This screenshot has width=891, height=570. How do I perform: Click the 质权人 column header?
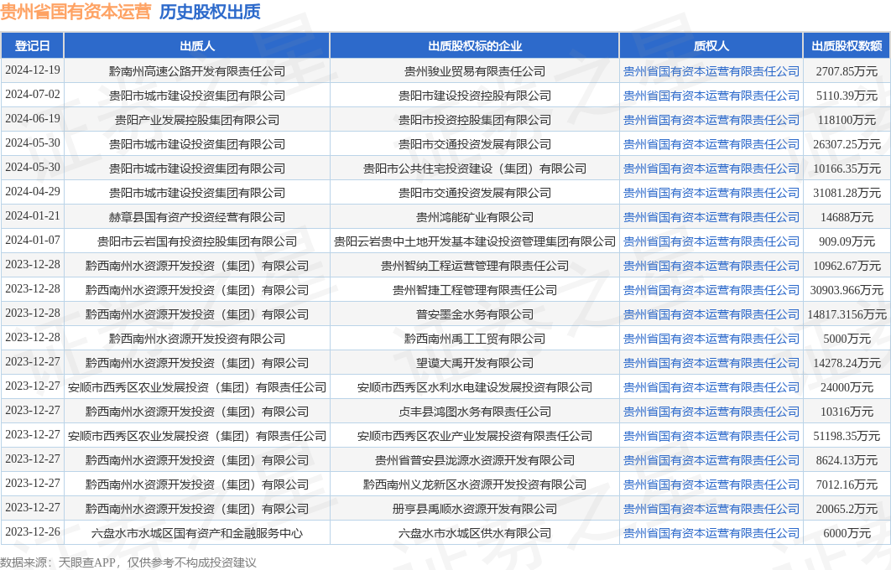coord(711,46)
